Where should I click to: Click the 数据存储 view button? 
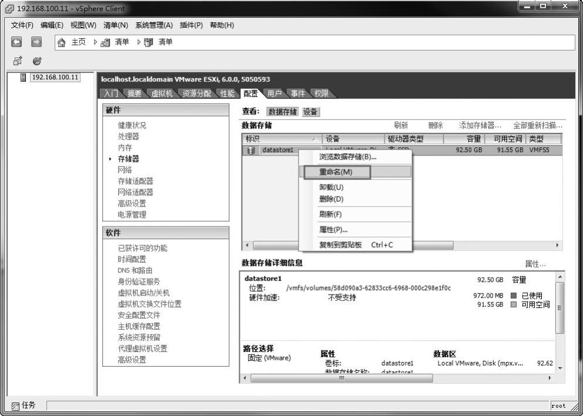click(x=283, y=111)
